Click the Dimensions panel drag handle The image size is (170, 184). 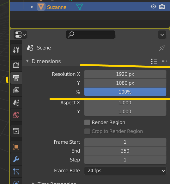pos(164,61)
